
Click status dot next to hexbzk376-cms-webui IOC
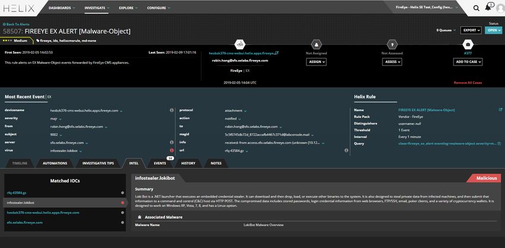pyautogui.click(x=122, y=212)
